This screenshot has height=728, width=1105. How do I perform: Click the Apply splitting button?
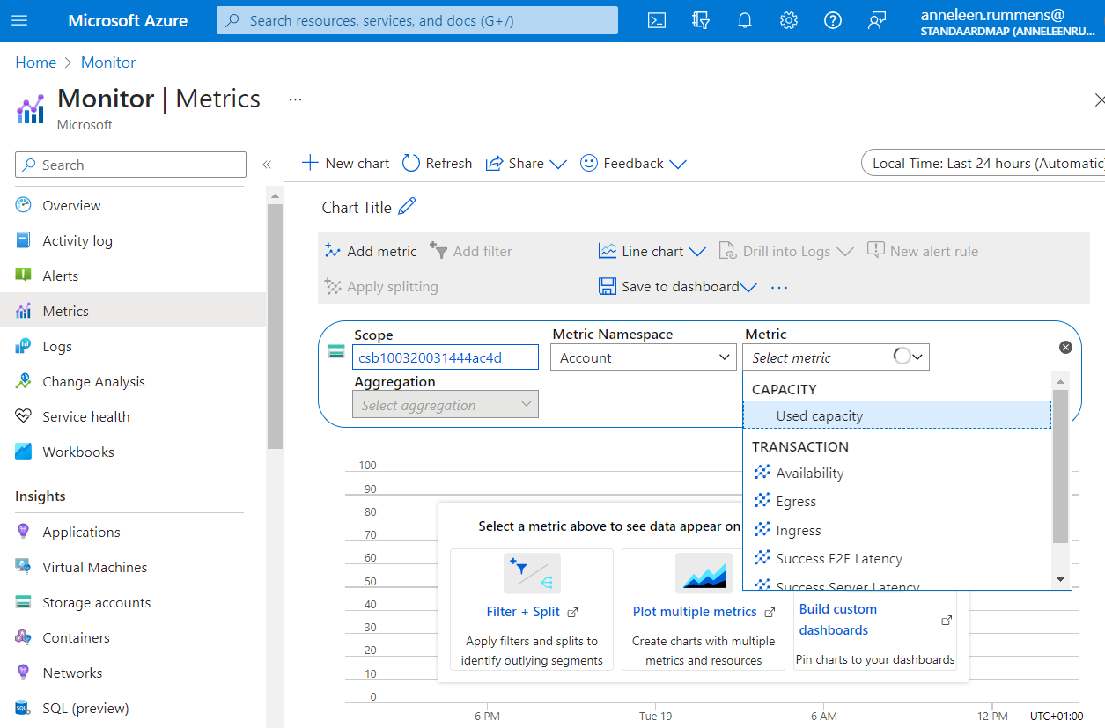[x=380, y=287]
